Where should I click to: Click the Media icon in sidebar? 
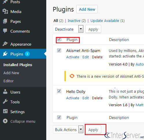5,12
